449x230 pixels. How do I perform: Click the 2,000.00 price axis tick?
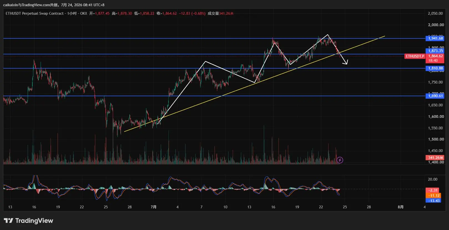click(x=436, y=25)
